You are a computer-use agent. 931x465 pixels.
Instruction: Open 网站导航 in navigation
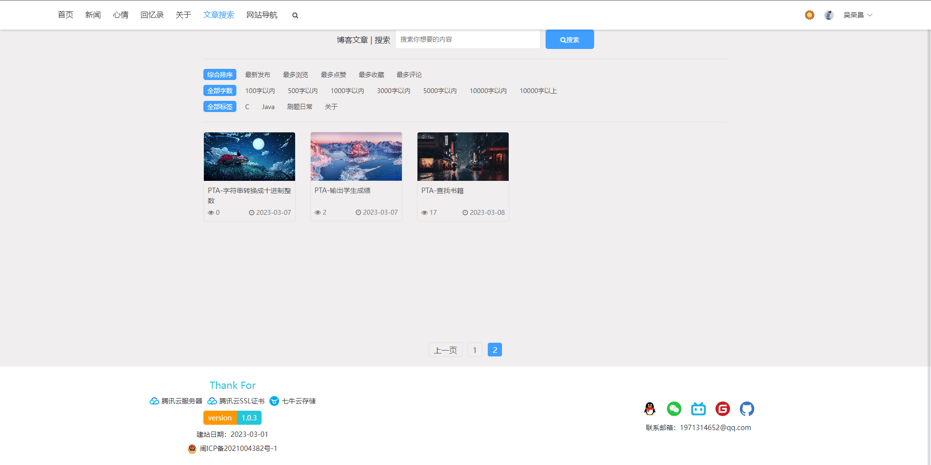tap(262, 15)
